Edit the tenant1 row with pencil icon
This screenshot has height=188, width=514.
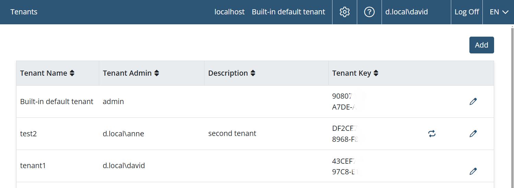click(473, 171)
